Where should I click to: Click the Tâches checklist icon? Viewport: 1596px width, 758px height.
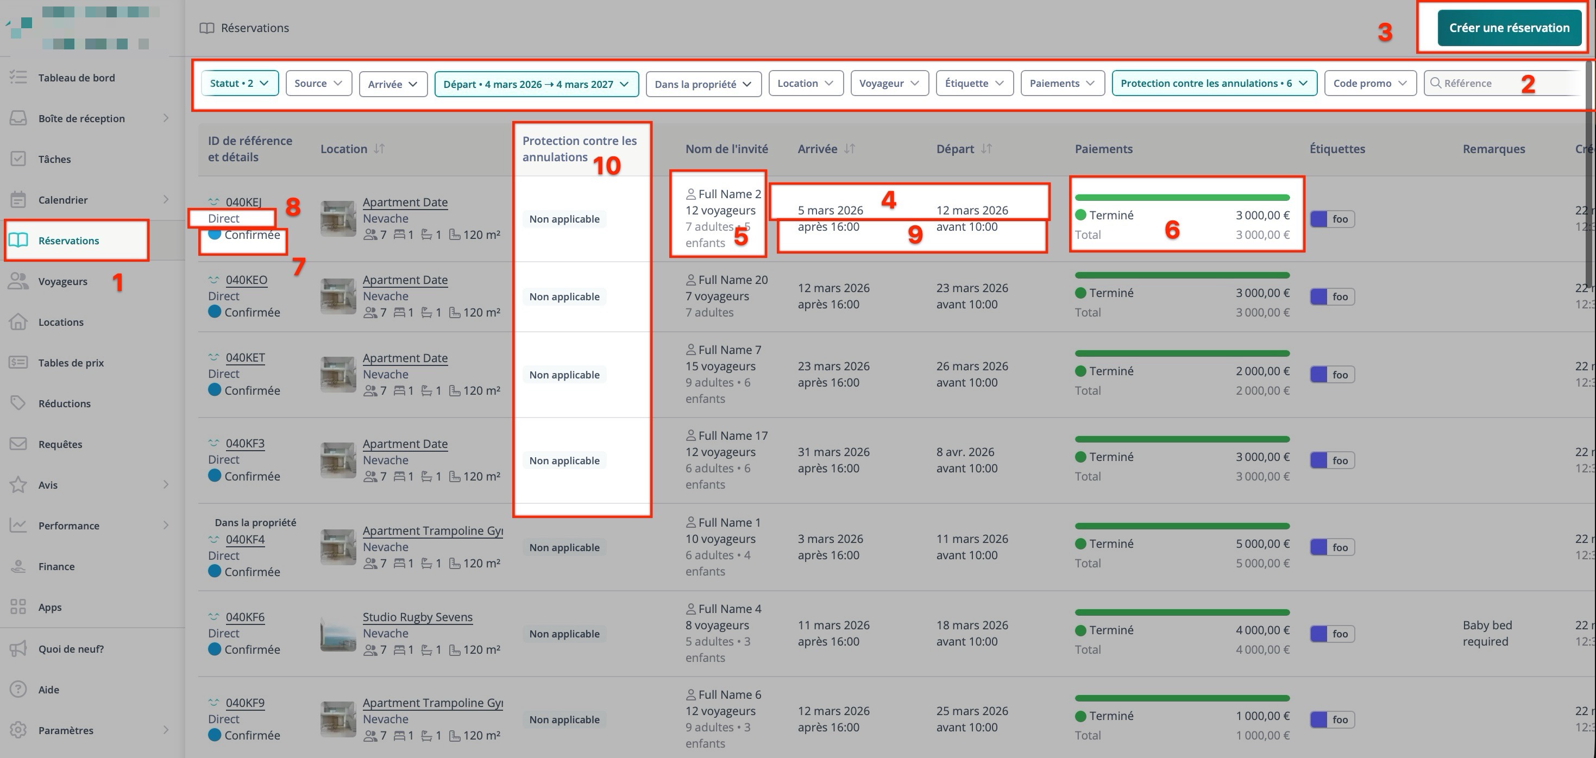click(18, 159)
